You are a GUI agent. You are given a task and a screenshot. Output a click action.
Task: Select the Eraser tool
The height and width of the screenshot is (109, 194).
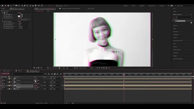point(36,6)
